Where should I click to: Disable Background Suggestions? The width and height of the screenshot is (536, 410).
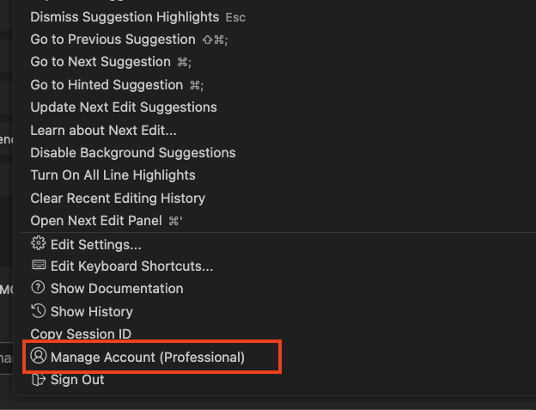tap(133, 153)
